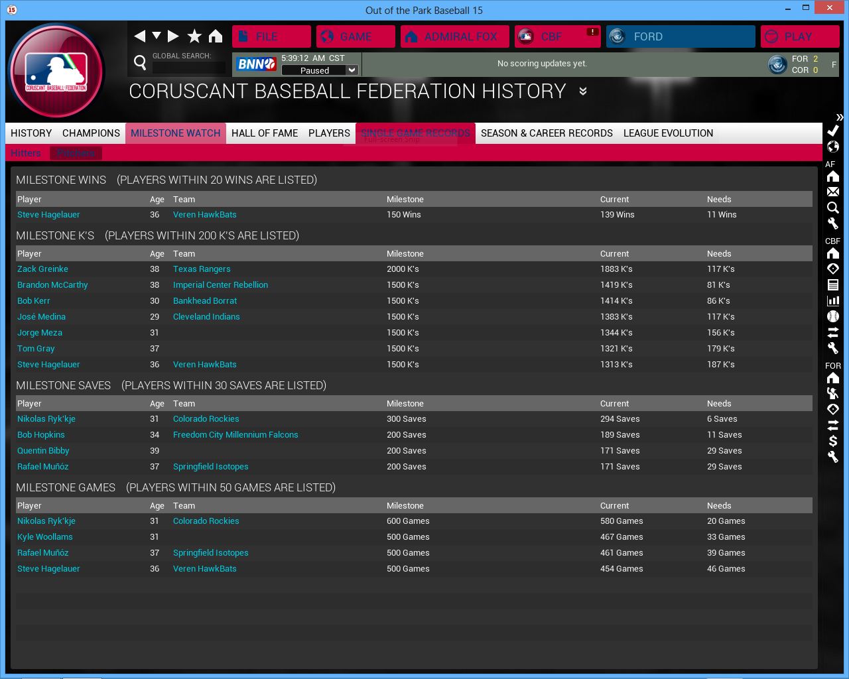Image resolution: width=849 pixels, height=679 pixels.
Task: Go back with the left arrow icon
Action: (x=139, y=36)
